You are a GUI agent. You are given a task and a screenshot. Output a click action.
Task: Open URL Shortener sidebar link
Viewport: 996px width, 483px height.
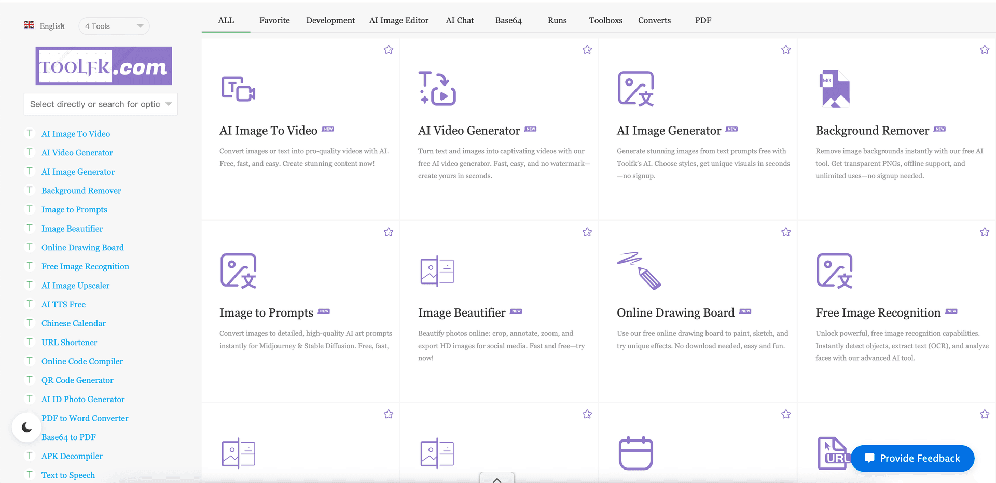tap(69, 342)
